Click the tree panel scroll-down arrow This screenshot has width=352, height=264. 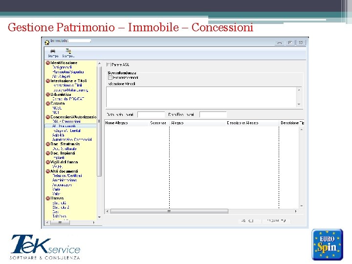(99, 217)
